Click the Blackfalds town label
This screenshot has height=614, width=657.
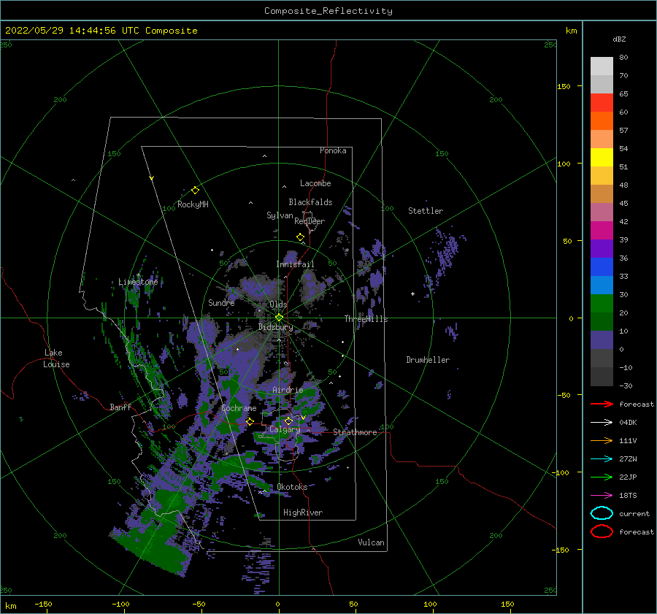click(310, 202)
